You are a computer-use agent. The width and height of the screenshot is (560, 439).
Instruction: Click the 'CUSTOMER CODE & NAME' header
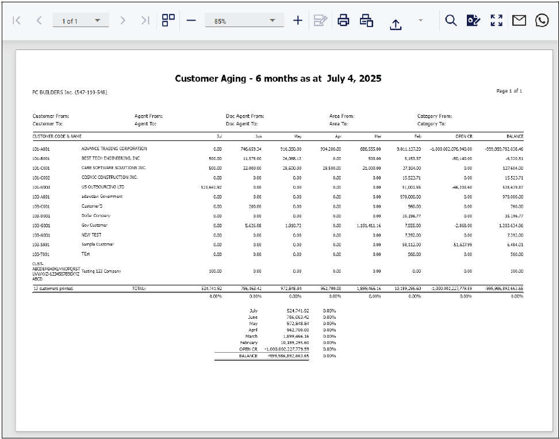click(x=57, y=136)
